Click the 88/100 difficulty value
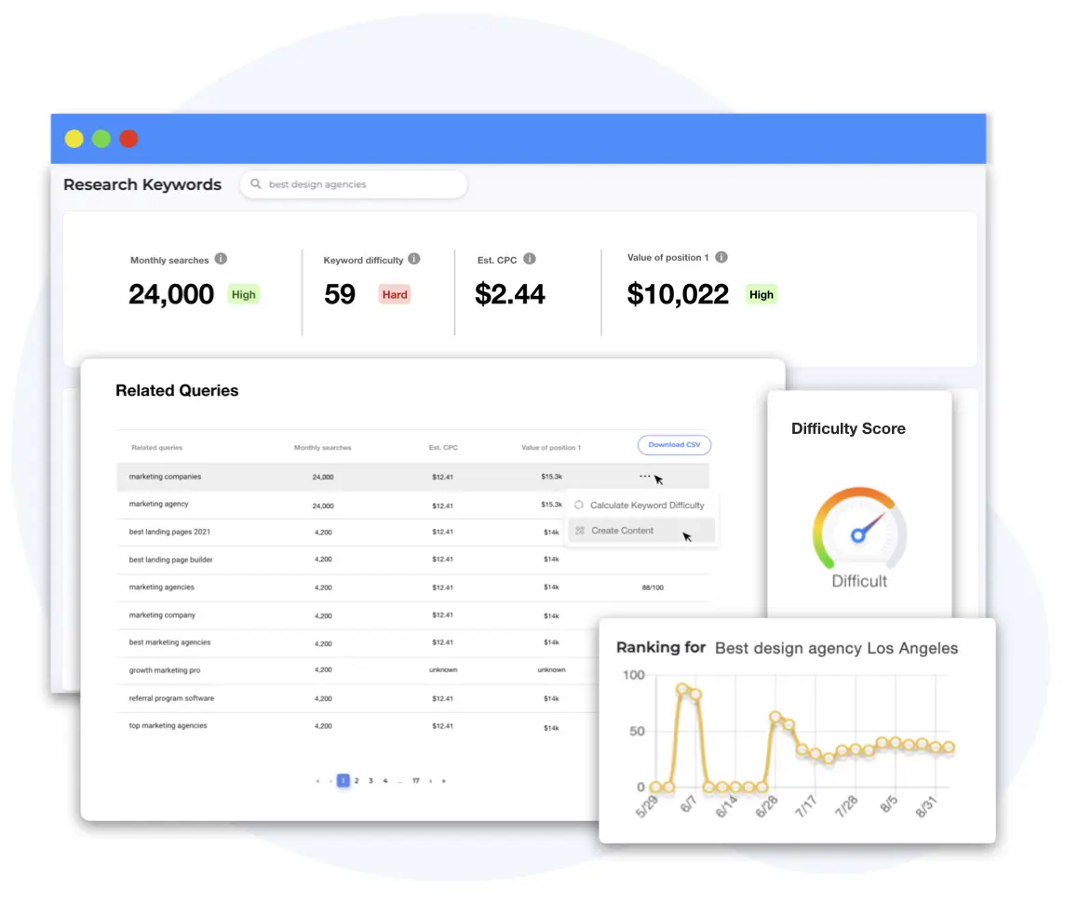 653,587
